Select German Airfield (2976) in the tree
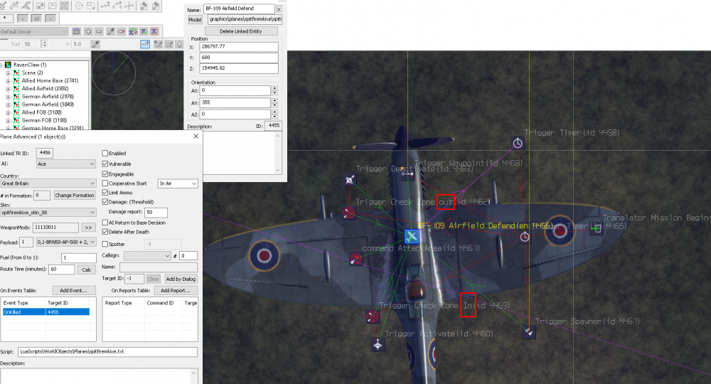Image resolution: width=711 pixels, height=384 pixels. coord(49,97)
